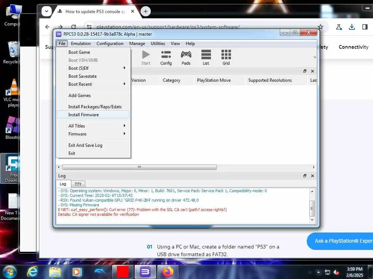
Task: Switch to the TTY tab
Action: coord(78,184)
